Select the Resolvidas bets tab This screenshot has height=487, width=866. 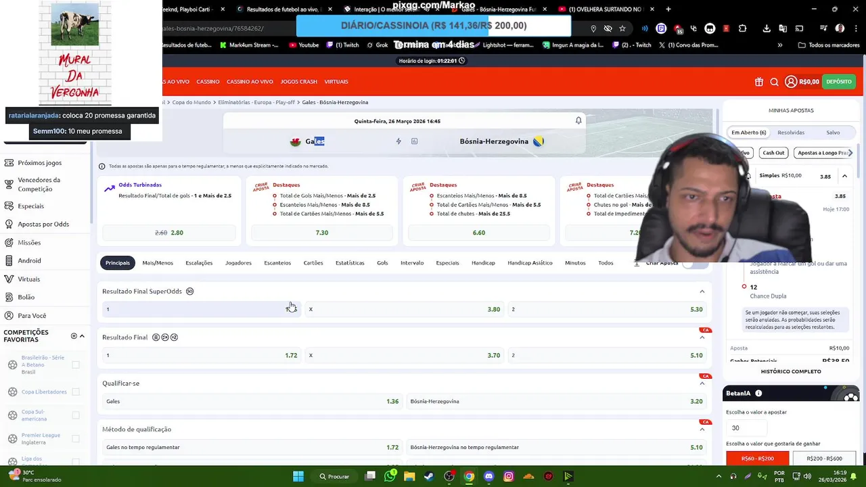point(791,133)
